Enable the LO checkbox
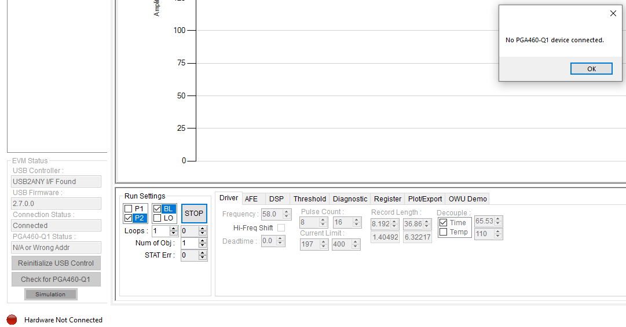This screenshot has width=626, height=327. tap(158, 218)
